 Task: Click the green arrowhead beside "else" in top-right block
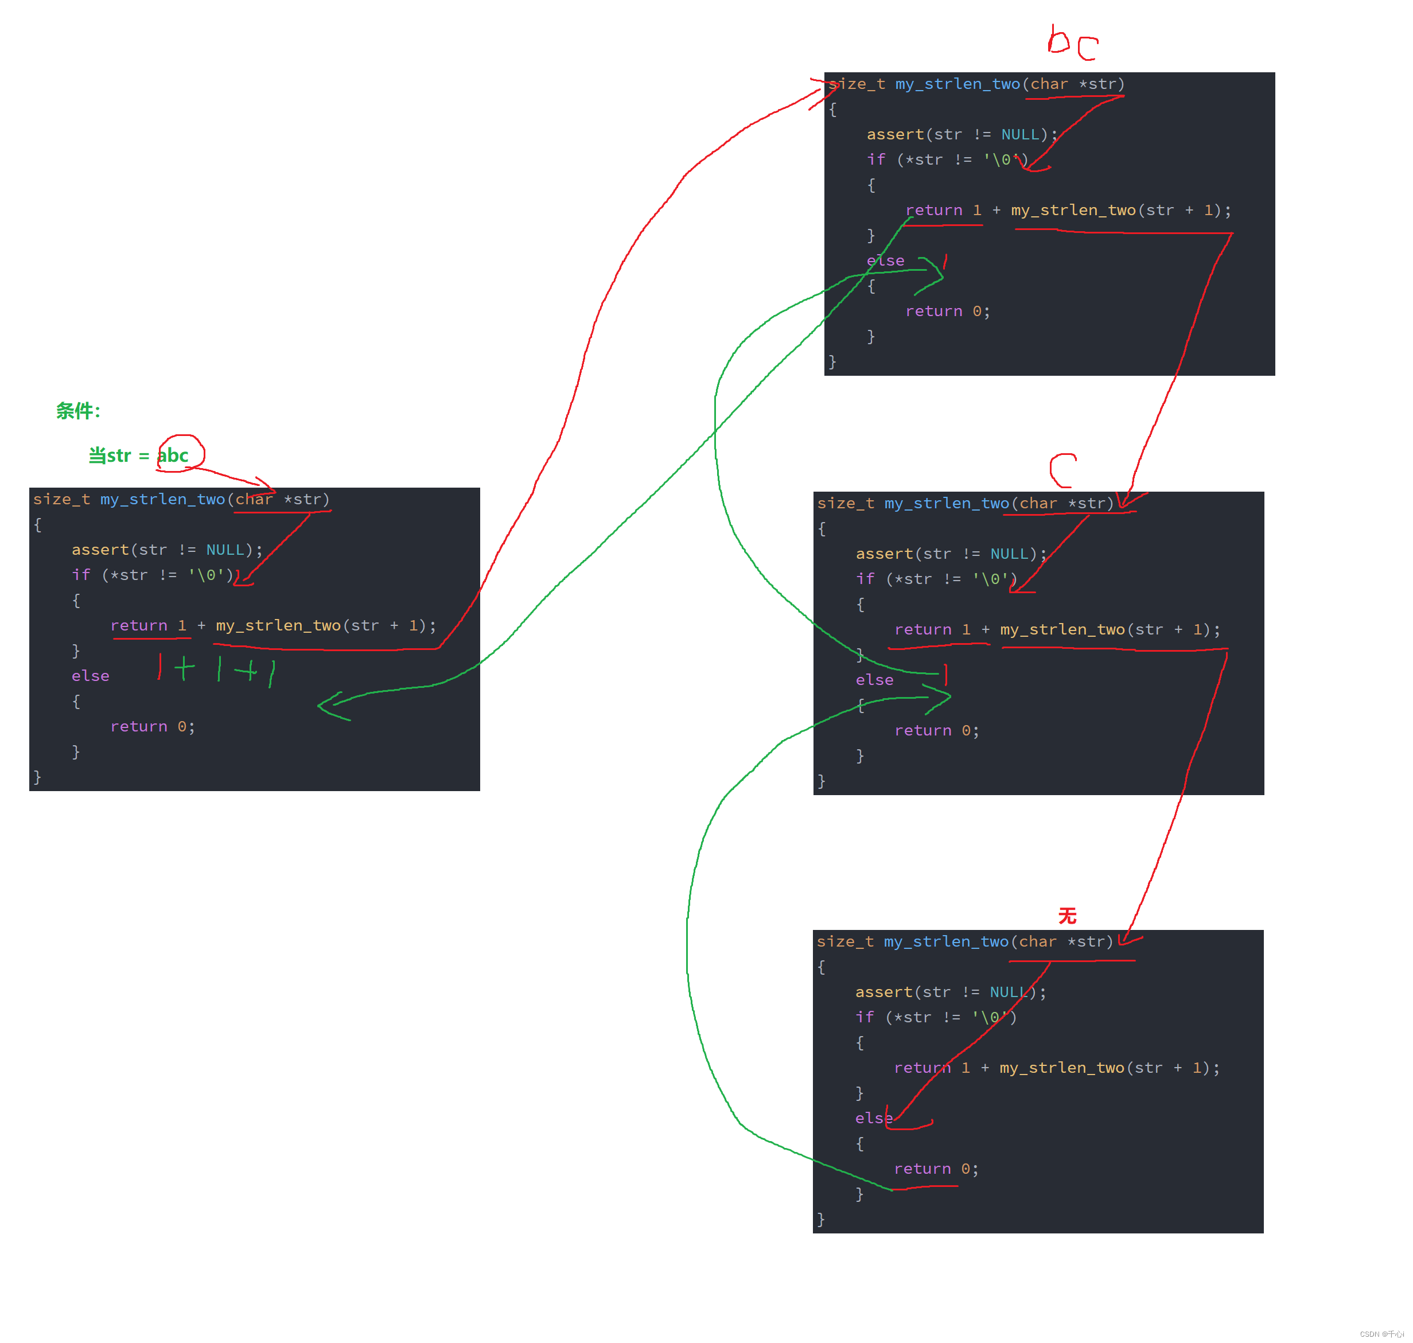coord(933,275)
